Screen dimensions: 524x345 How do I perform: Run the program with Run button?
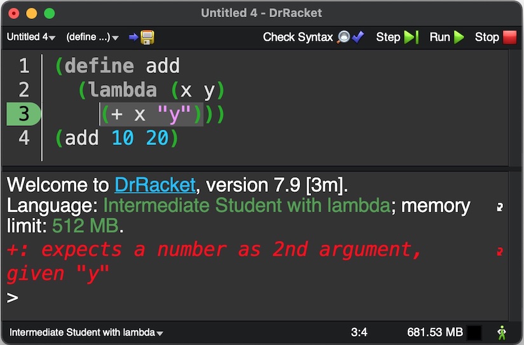point(447,37)
